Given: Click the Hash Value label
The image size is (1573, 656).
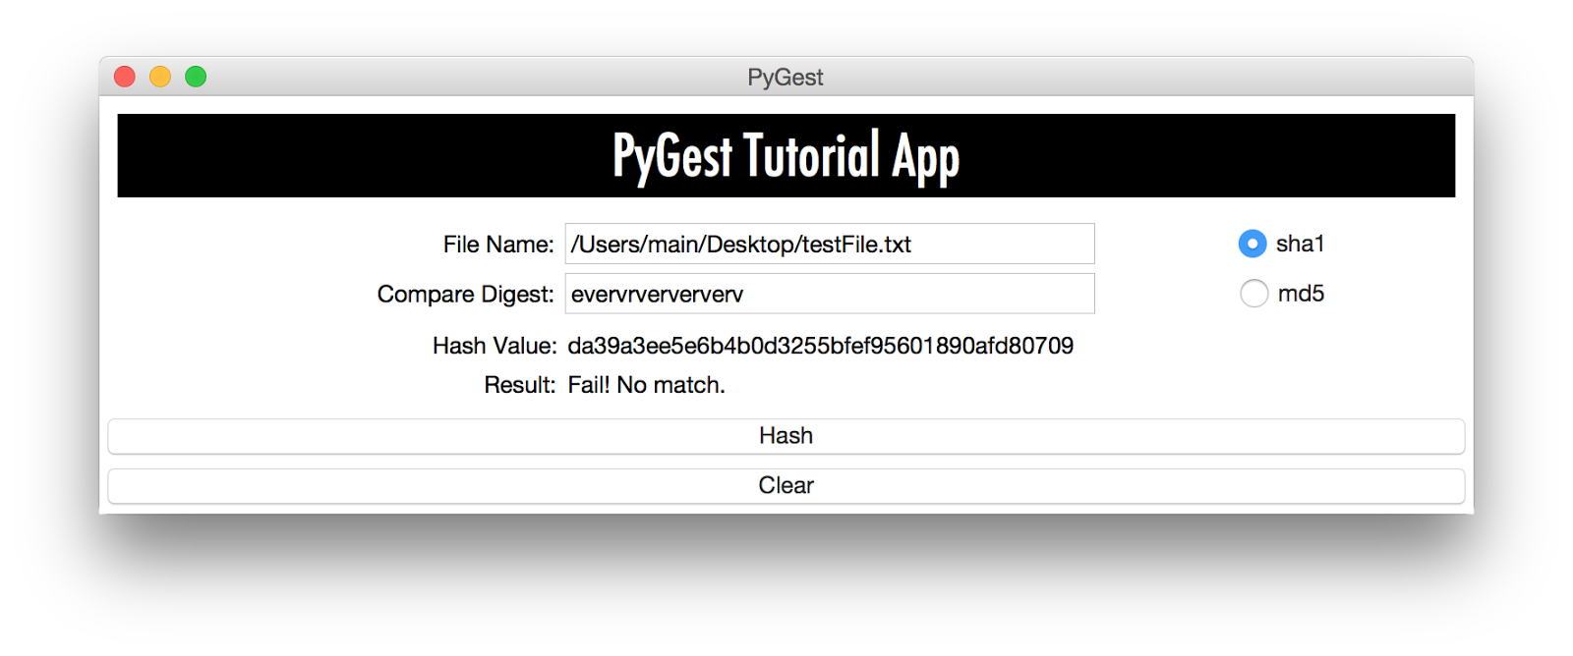Looking at the screenshot, I should point(495,346).
